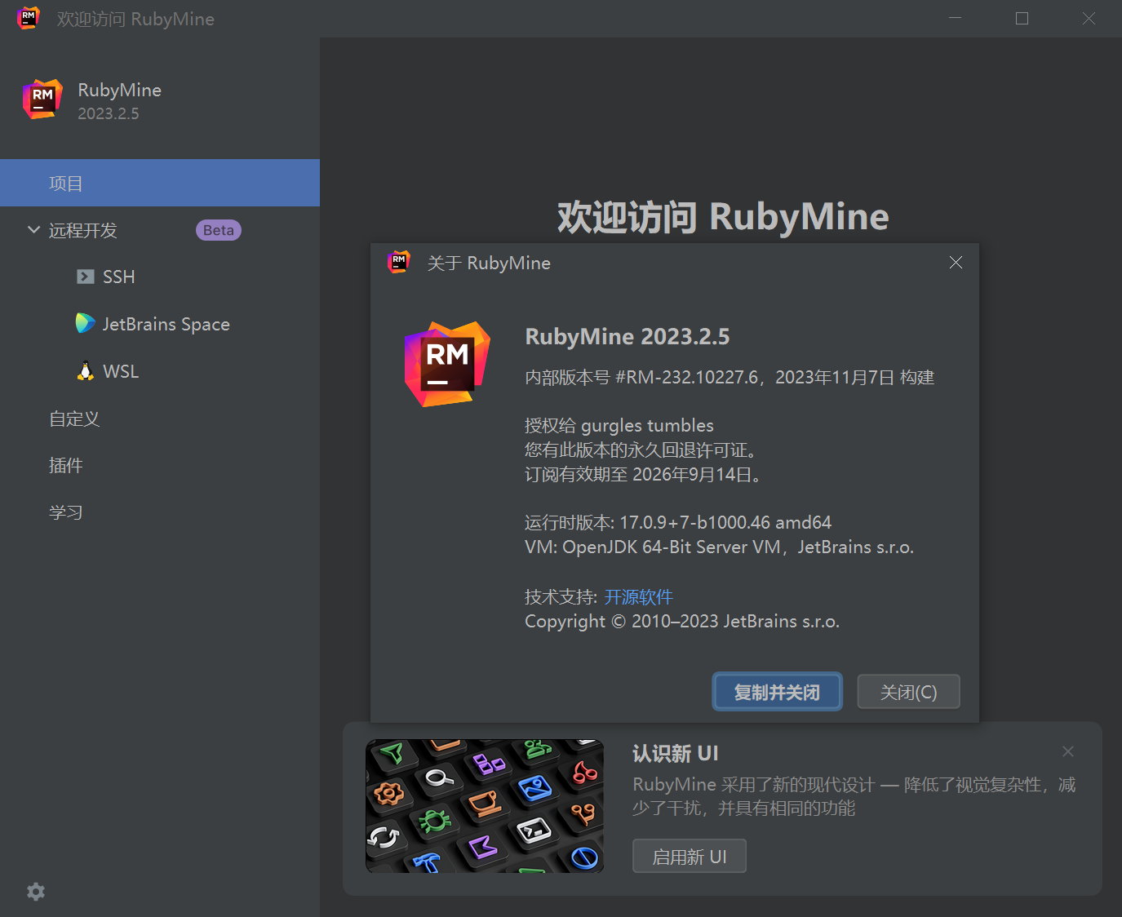1122x917 pixels.
Task: Click the WSL penguin icon
Action: [x=85, y=371]
